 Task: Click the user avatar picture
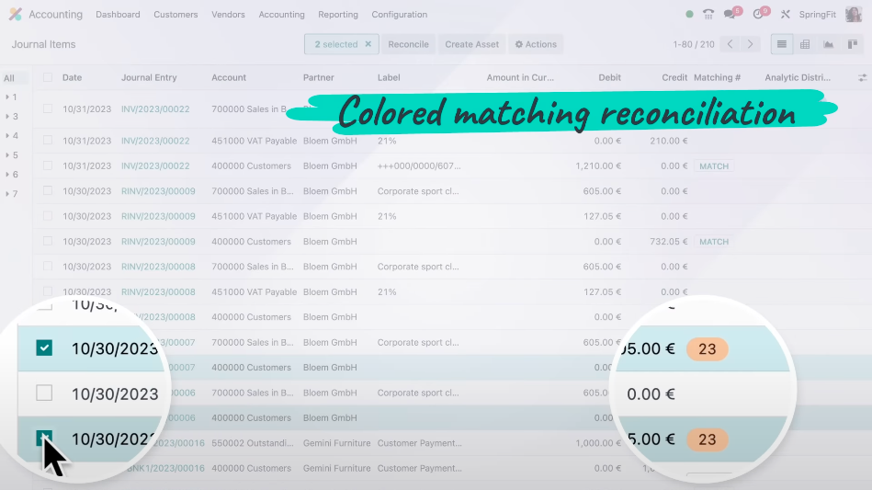coord(853,15)
